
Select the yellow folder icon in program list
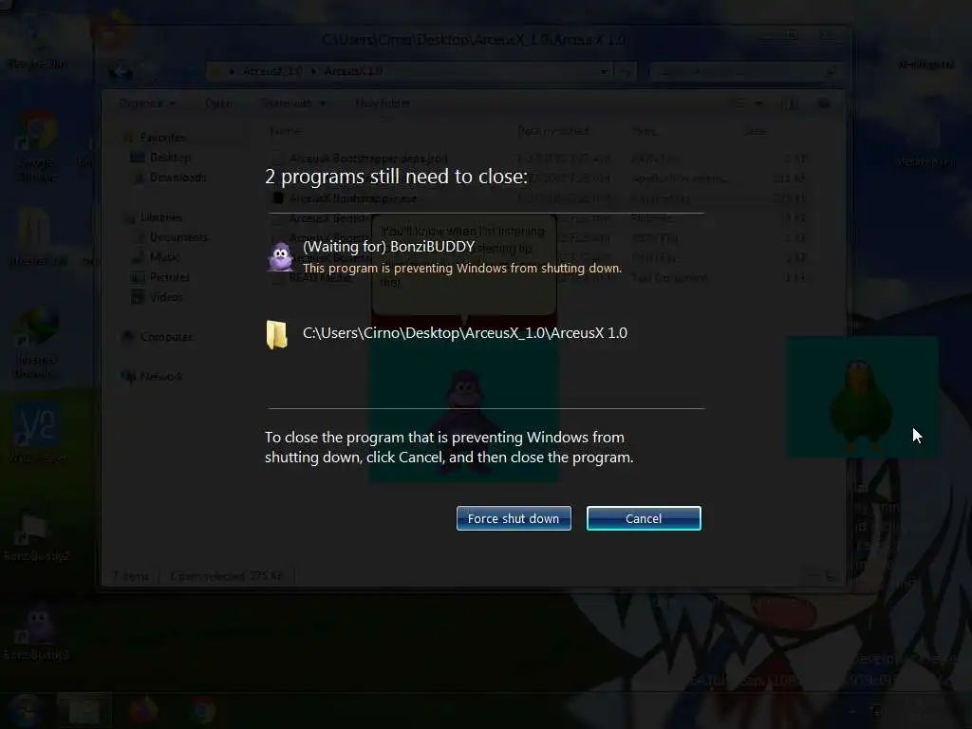277,335
